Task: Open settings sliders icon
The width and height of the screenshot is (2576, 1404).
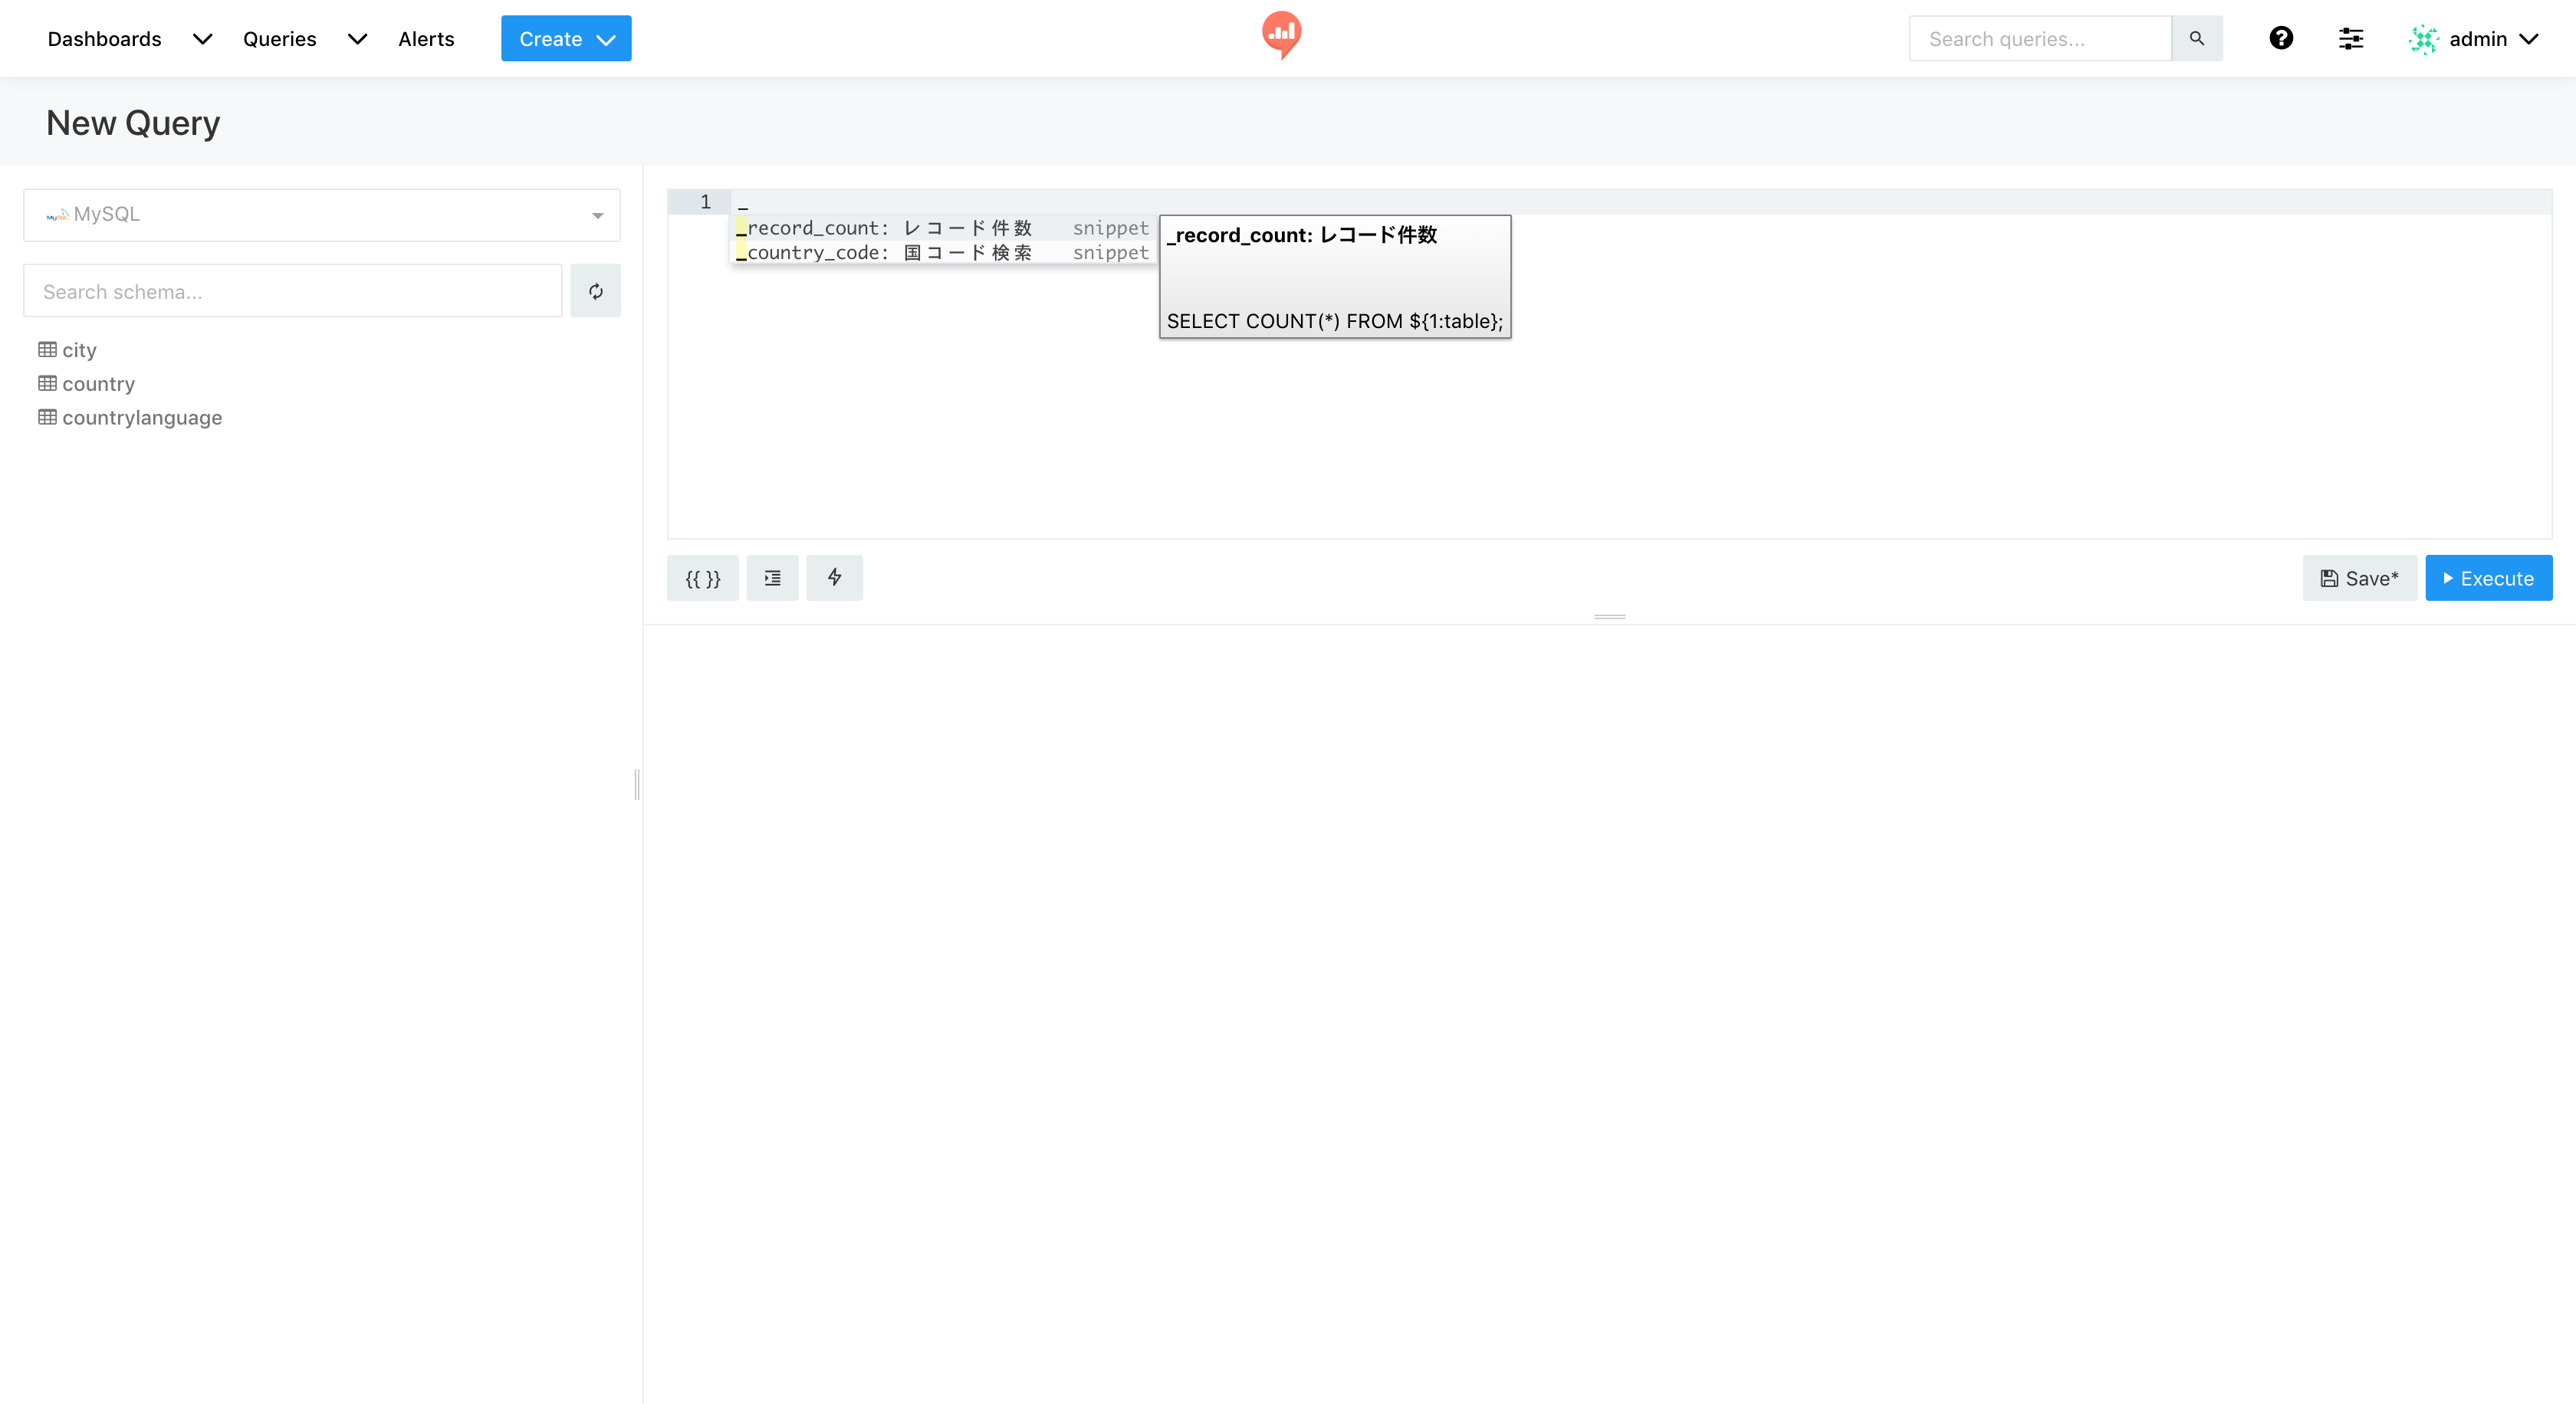Action: [2350, 38]
